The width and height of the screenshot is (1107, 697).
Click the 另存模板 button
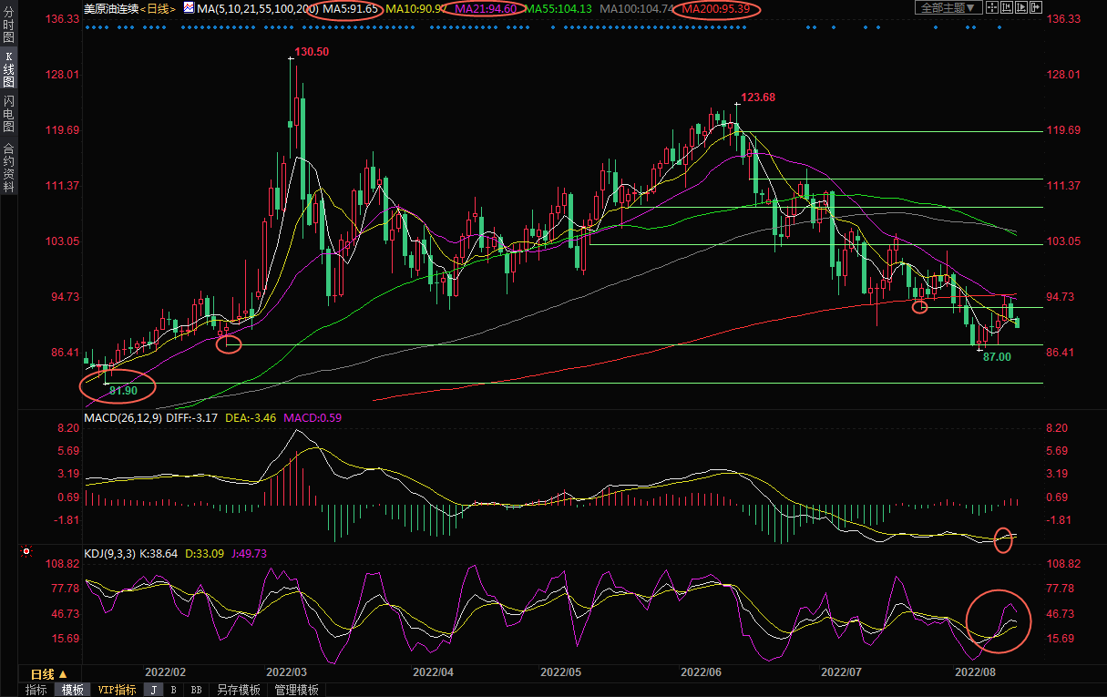pos(239,690)
